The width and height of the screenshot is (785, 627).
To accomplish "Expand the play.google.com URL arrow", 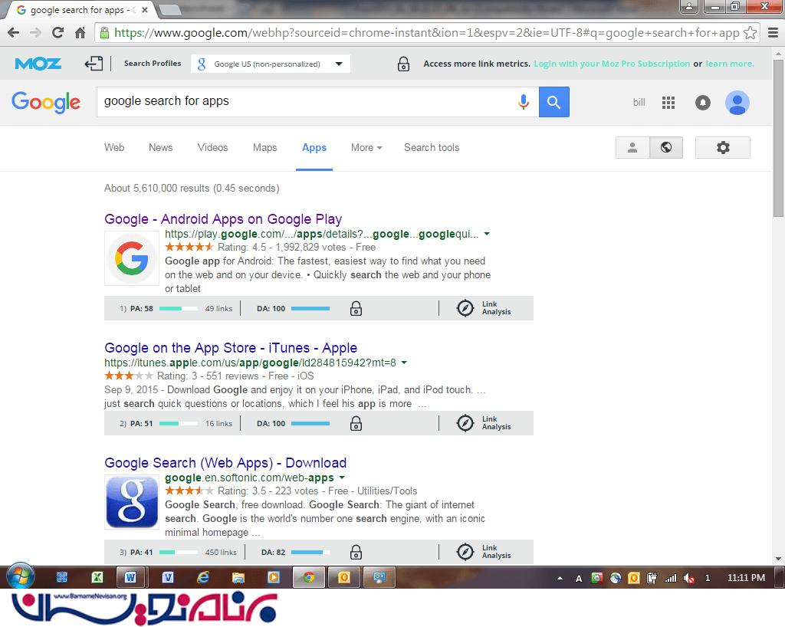I will click(x=487, y=235).
